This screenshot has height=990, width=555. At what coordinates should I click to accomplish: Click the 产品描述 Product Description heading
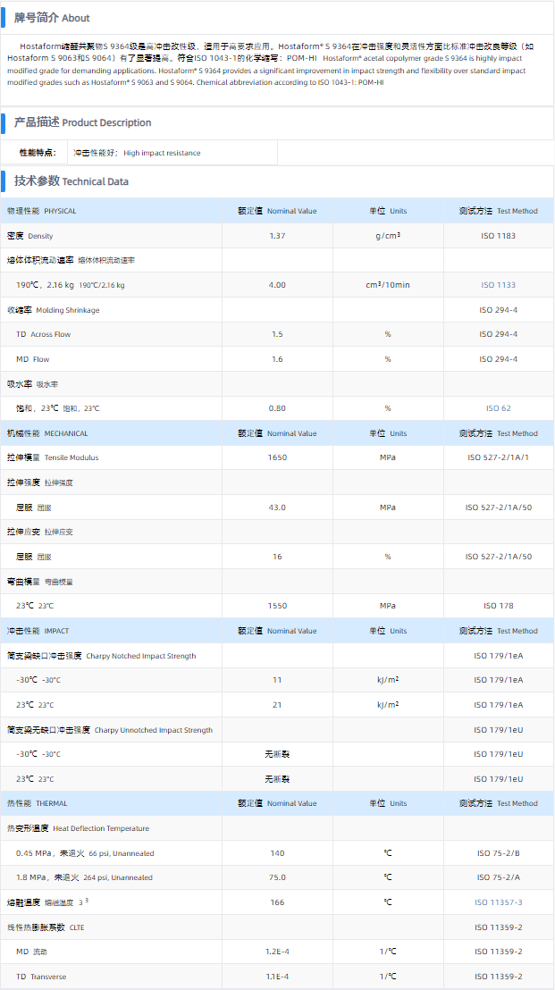click(82, 122)
